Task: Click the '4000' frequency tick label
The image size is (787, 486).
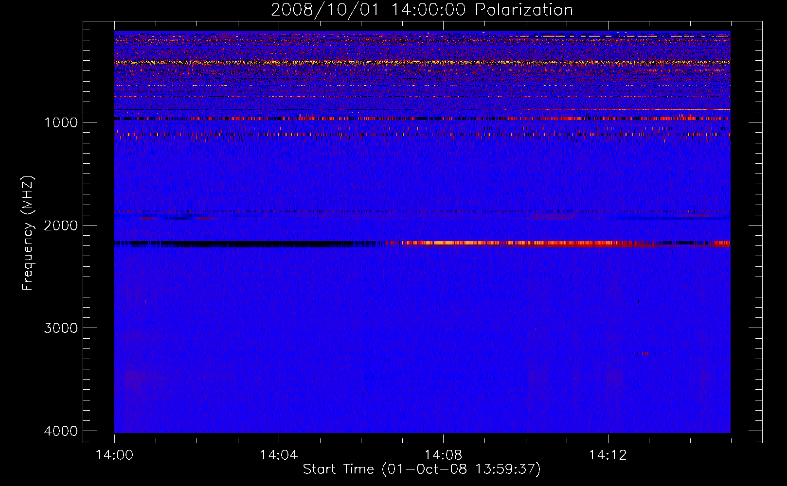Action: pos(61,431)
